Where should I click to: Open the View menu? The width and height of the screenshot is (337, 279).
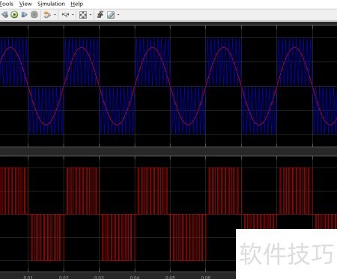pos(25,4)
